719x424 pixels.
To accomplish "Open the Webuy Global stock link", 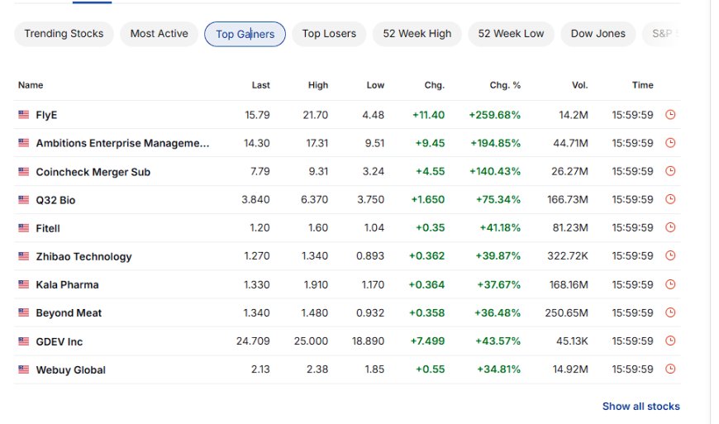I will [70, 370].
